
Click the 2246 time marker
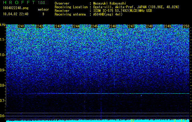point(112,26)
